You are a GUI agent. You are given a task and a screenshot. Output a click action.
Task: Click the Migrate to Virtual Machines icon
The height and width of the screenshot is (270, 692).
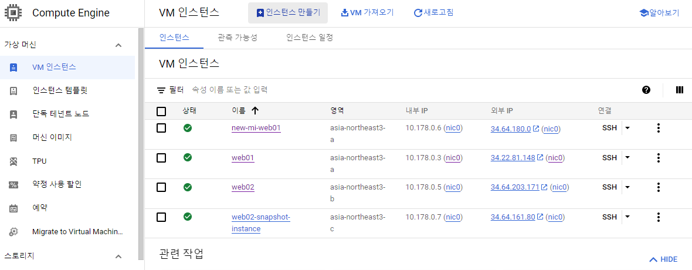13,232
